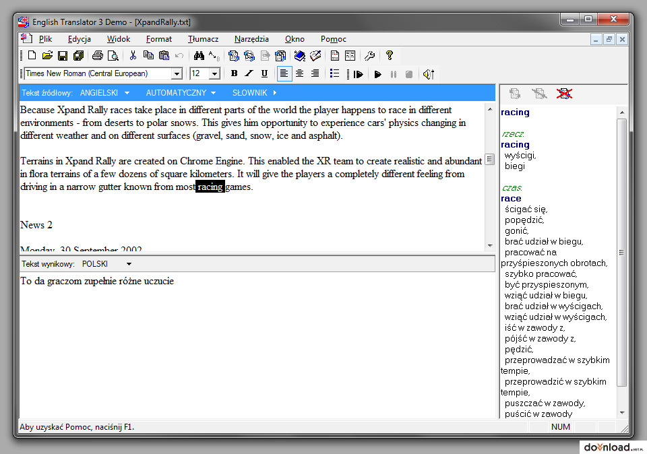
Task: Click the Save All multiple-floppy icon
Action: (x=78, y=55)
